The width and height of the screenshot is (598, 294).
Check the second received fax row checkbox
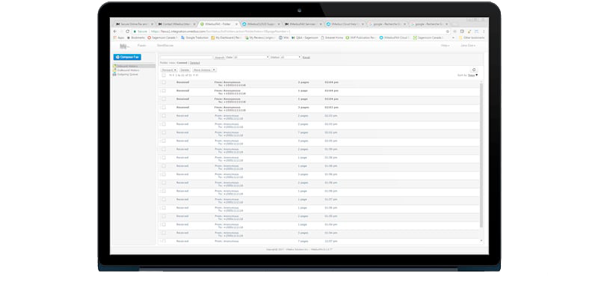[x=164, y=91]
